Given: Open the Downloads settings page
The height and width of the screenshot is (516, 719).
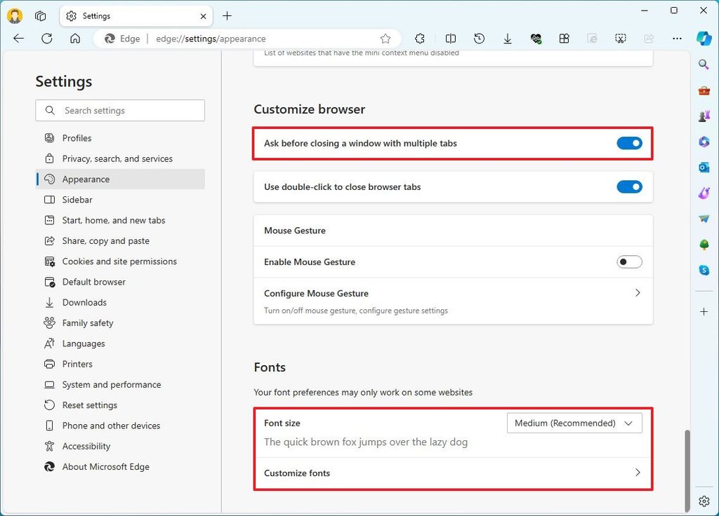Looking at the screenshot, I should point(84,302).
